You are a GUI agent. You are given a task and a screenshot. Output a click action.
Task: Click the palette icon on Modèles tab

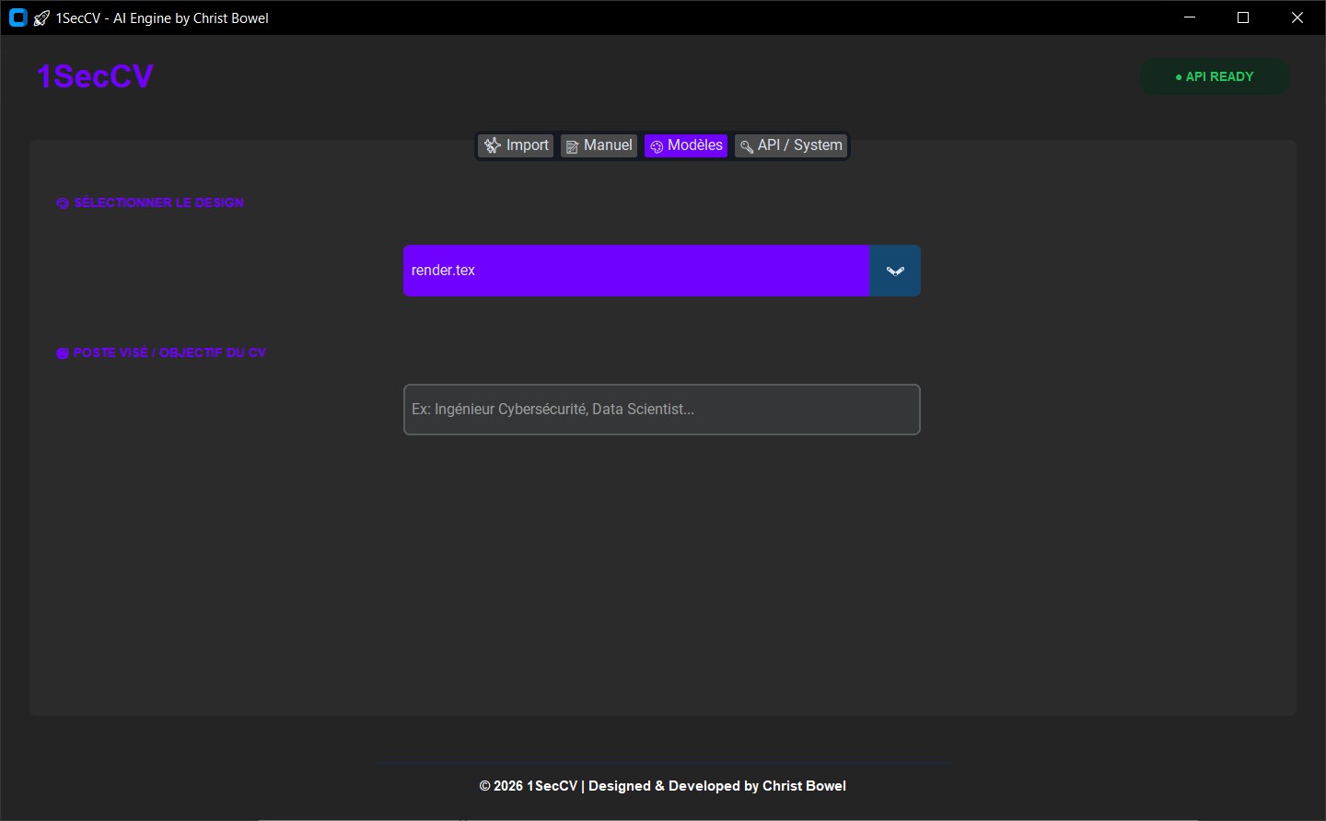pyautogui.click(x=657, y=146)
